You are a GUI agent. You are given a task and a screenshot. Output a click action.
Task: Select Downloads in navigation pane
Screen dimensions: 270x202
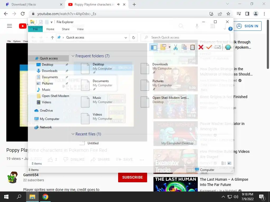coord(50,71)
